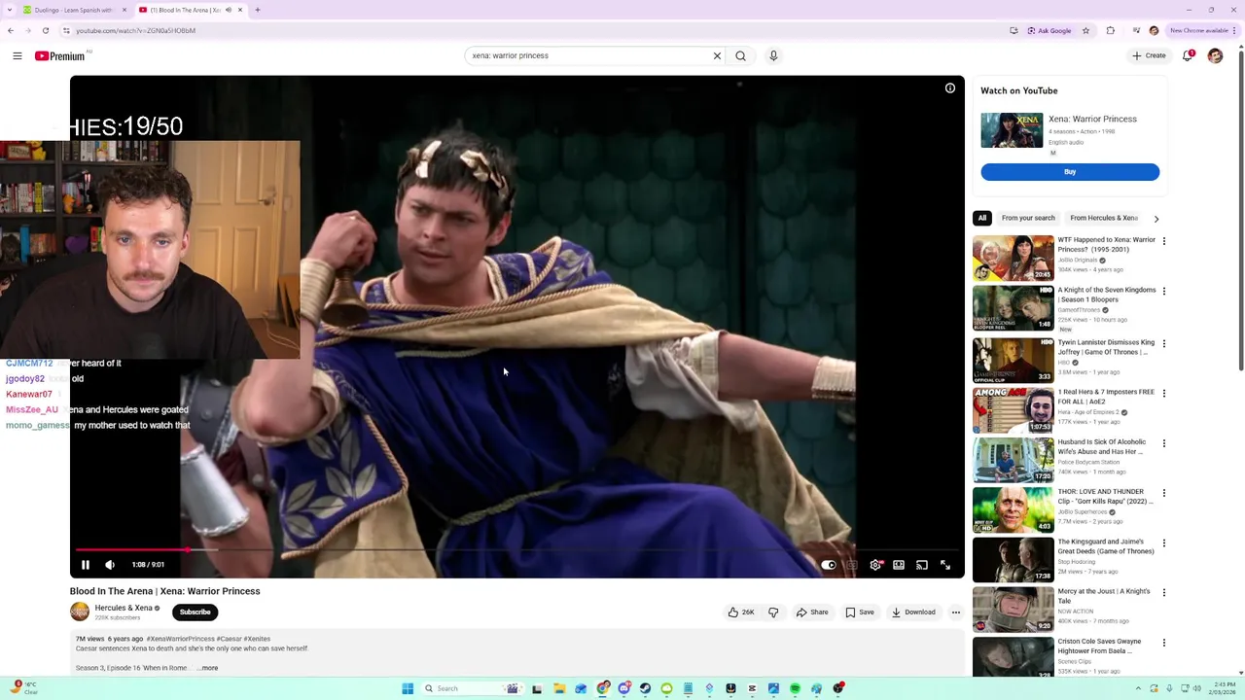The image size is (1245, 700).
Task: Switch to theater mode
Action: [x=899, y=565]
